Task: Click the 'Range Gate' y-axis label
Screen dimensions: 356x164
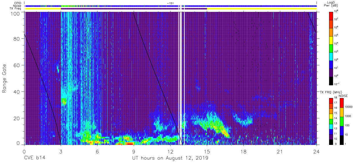Action: [5, 79]
